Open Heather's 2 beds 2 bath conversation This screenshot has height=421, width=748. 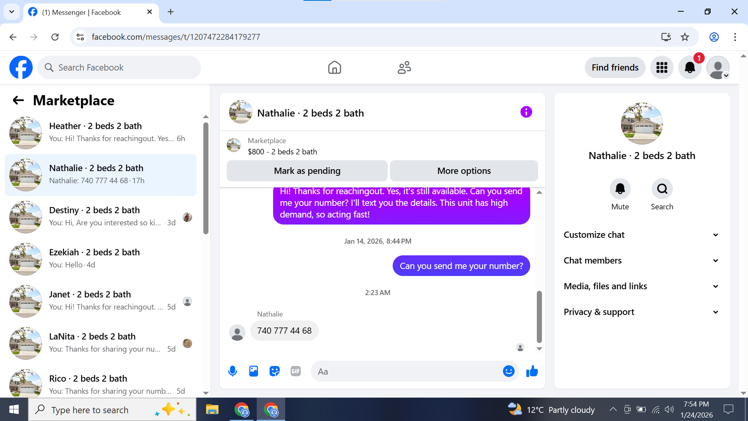coord(101,133)
